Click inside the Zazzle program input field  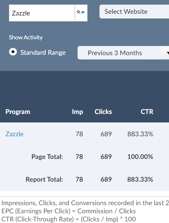(x=42, y=13)
